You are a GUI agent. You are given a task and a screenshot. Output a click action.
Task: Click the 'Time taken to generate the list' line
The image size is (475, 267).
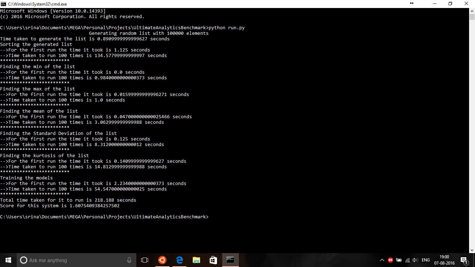tap(85, 39)
